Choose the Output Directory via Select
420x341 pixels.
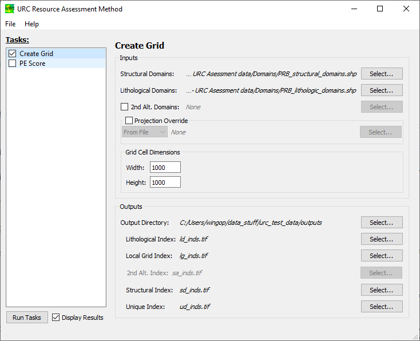[x=382, y=223]
